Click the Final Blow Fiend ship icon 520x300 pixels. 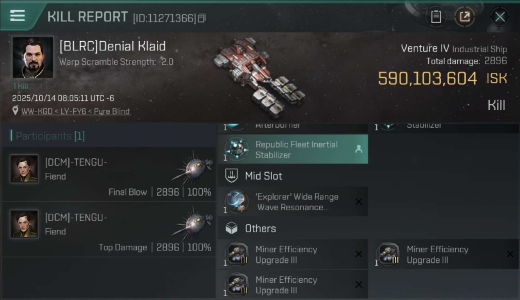pos(193,167)
